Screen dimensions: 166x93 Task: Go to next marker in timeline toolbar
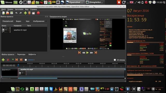point(21,60)
